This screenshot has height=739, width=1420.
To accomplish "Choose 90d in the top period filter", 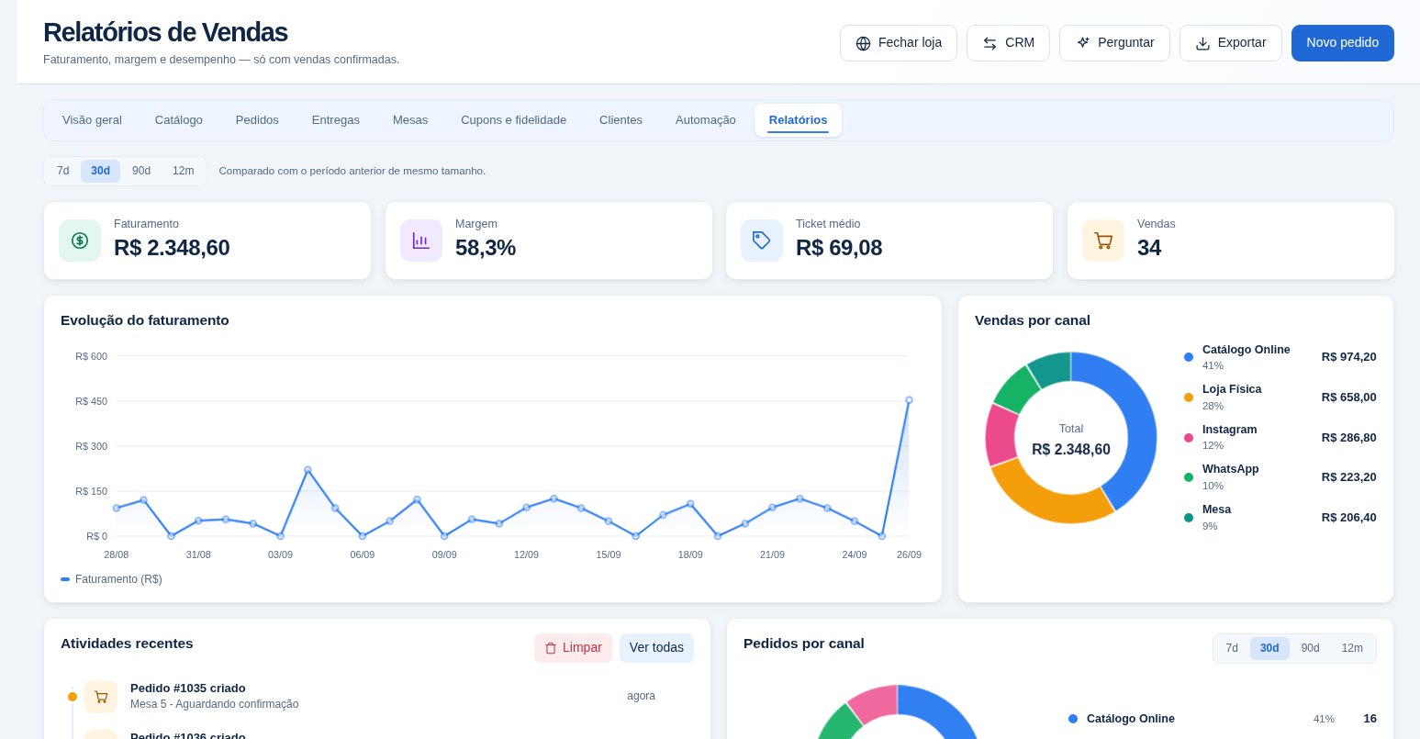I will coord(141,171).
